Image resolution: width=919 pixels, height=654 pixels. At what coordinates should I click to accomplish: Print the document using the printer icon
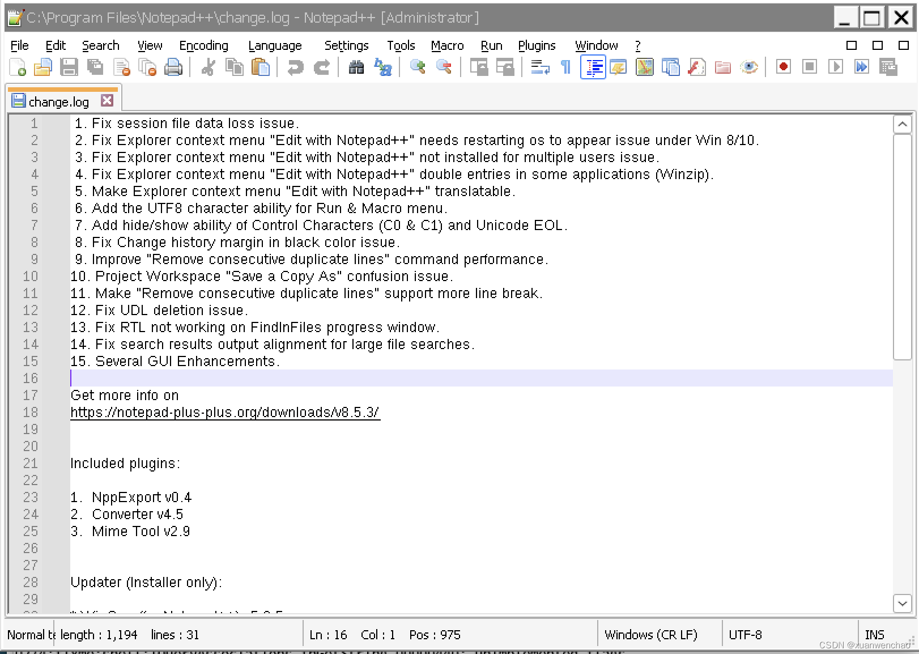pyautogui.click(x=173, y=67)
